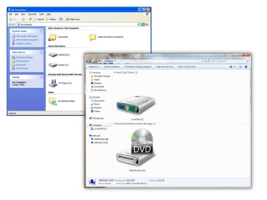Select the 3½ Floppy (A:) drive icon
Screen dimensions: 267x200
click(x=53, y=84)
